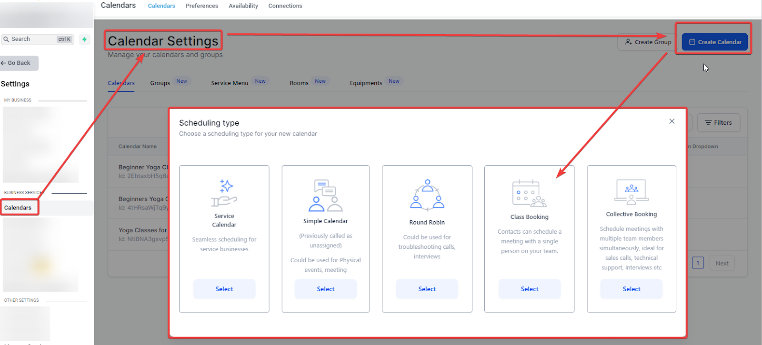Select the Service Calendar scheduling type
This screenshot has width=762, height=345.
(x=224, y=289)
